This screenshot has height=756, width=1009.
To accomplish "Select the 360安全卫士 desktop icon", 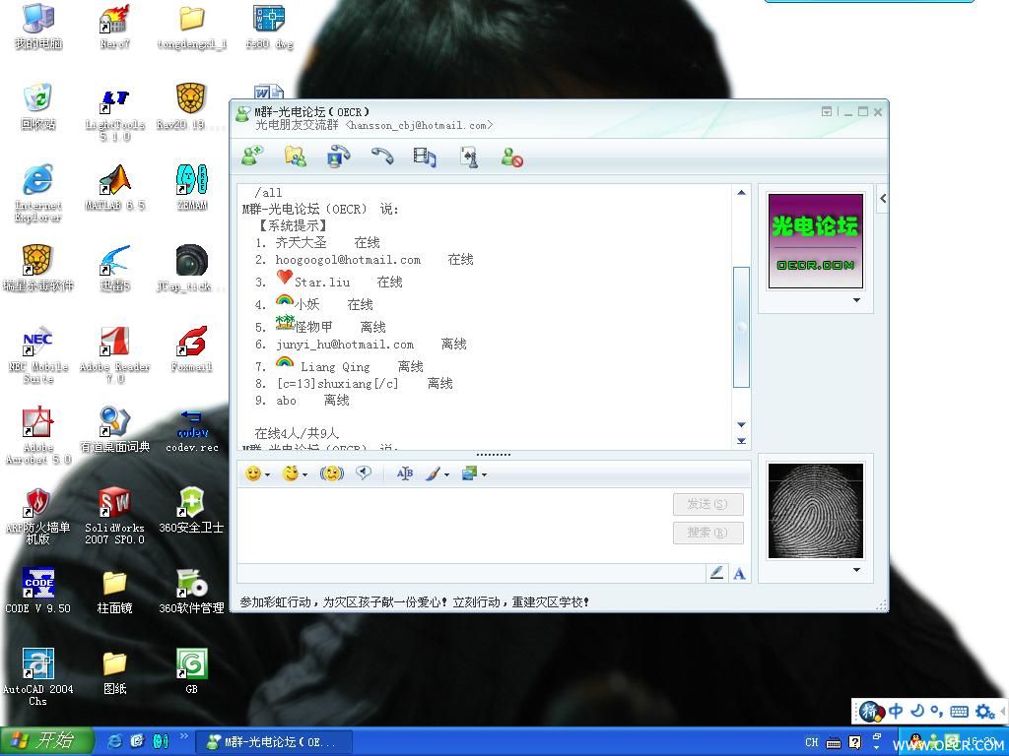I will 192,510.
